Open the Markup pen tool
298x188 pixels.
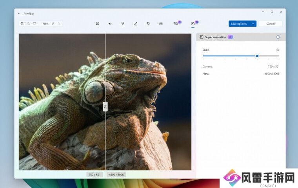pyautogui.click(x=135, y=24)
